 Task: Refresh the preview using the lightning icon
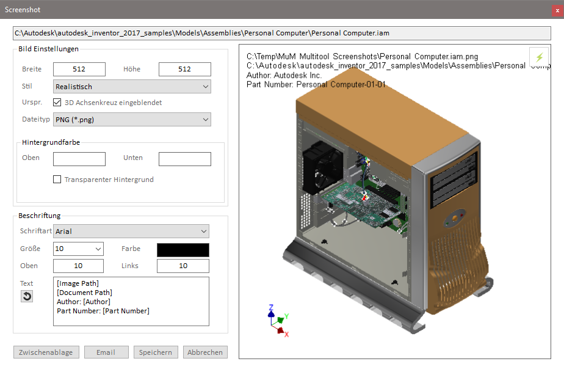tap(539, 56)
